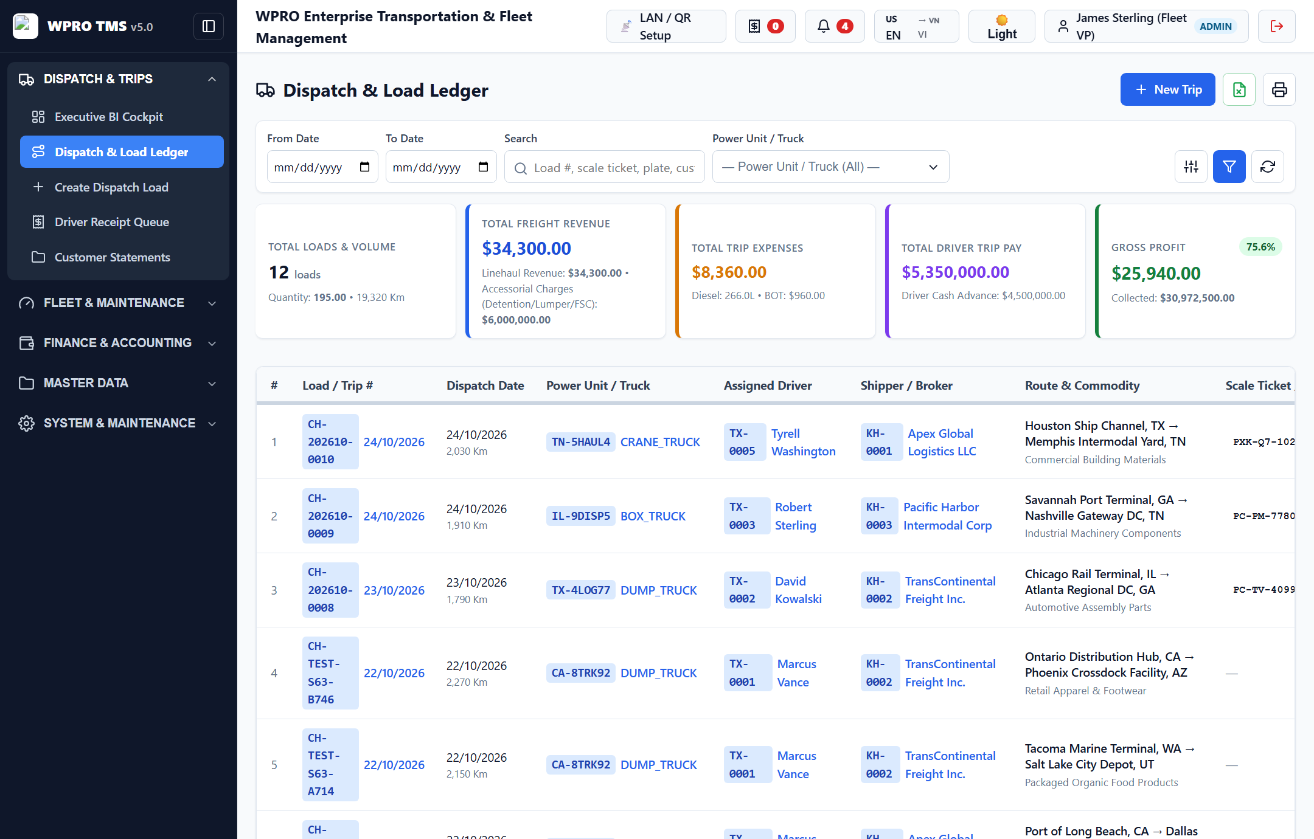The image size is (1314, 839).
Task: Open the Power Unit / Truck dropdown
Action: click(x=830, y=167)
